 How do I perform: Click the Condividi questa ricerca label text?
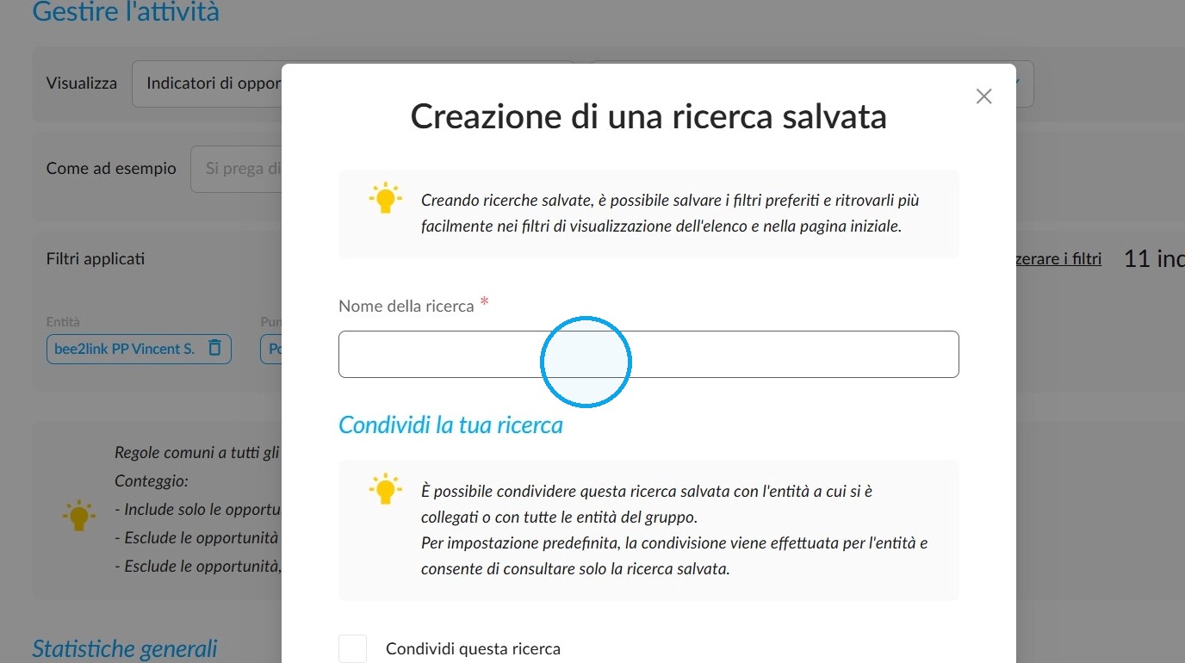[x=473, y=649]
